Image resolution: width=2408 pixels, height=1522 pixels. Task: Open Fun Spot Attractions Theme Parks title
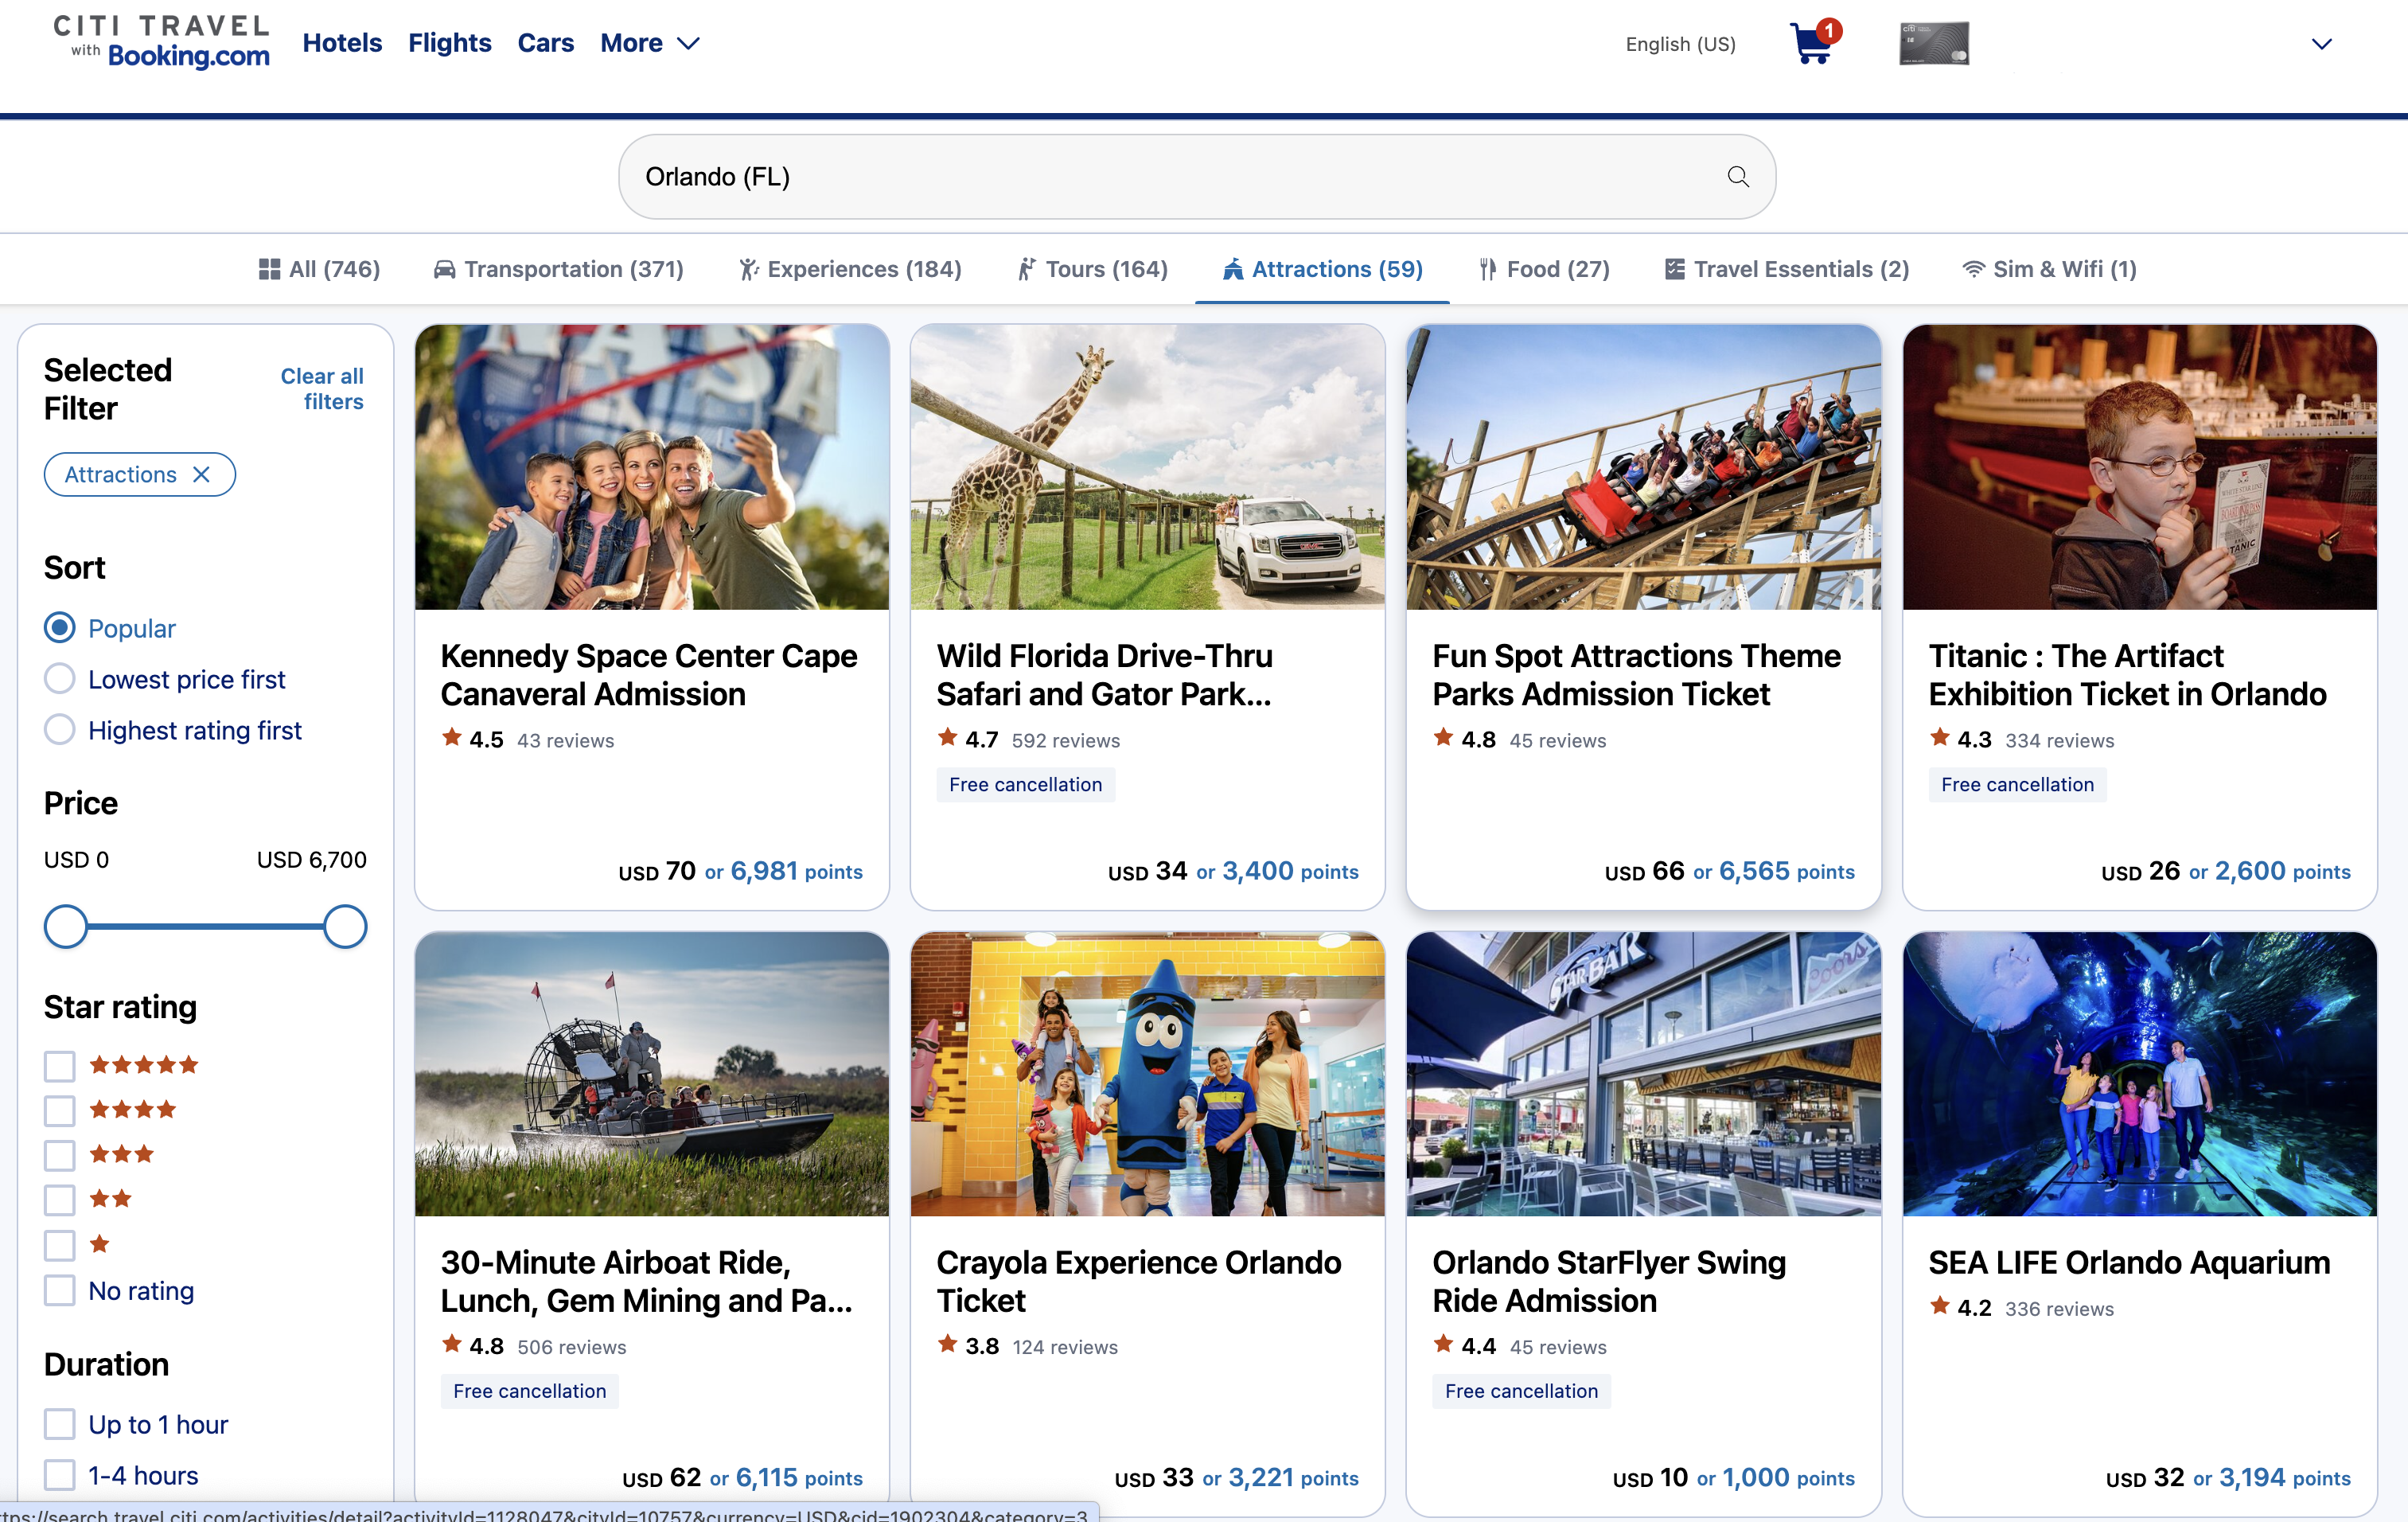coord(1636,675)
